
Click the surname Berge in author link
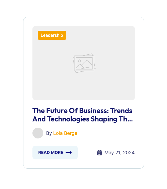(71, 133)
